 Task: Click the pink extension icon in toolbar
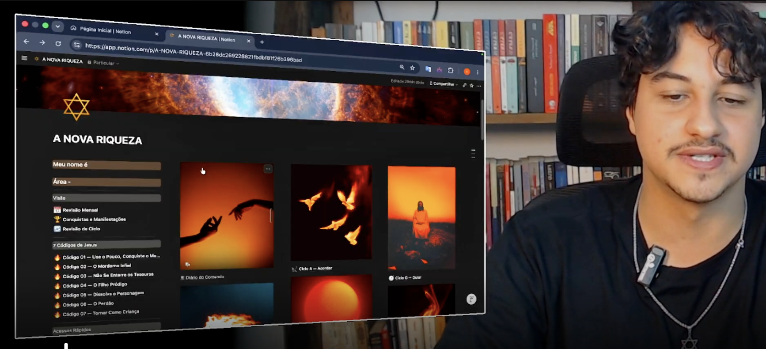click(x=440, y=70)
